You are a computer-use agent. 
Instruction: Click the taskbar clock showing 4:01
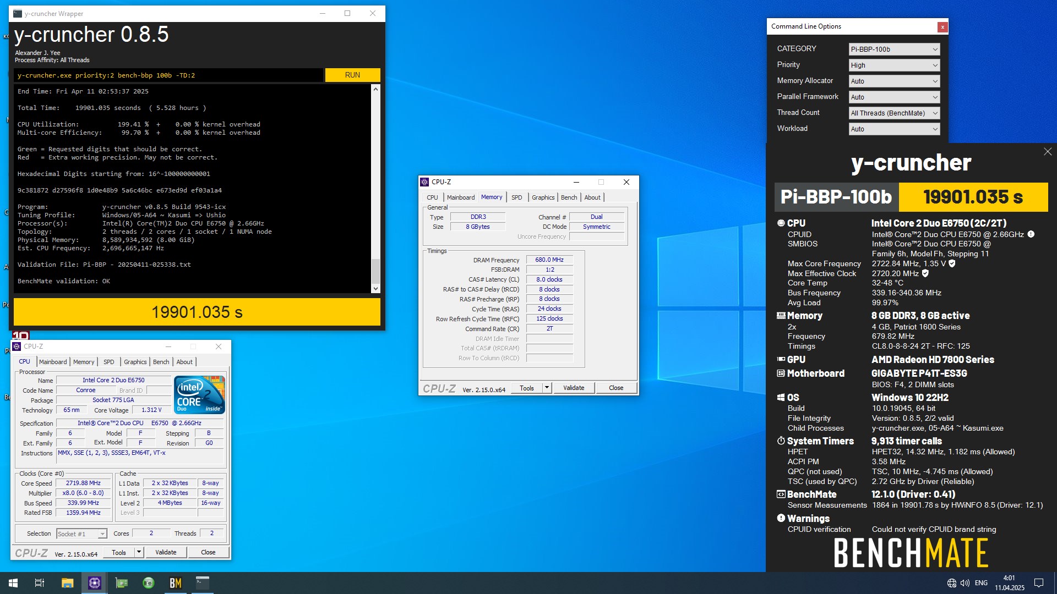point(1009,583)
